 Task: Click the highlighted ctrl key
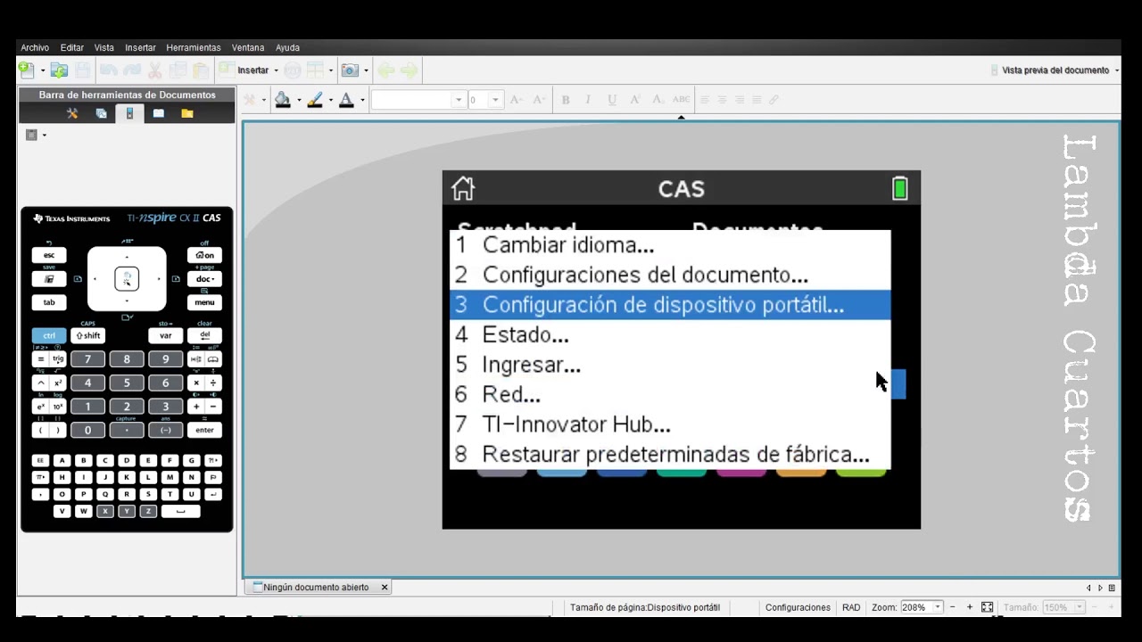point(49,335)
